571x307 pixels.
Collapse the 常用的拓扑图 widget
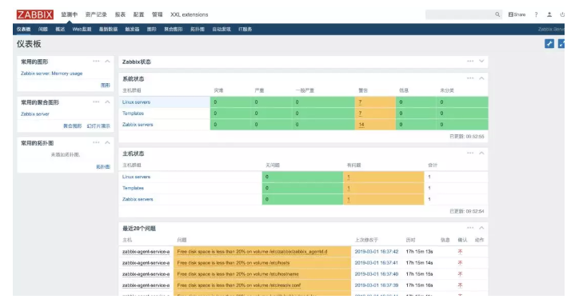(107, 142)
